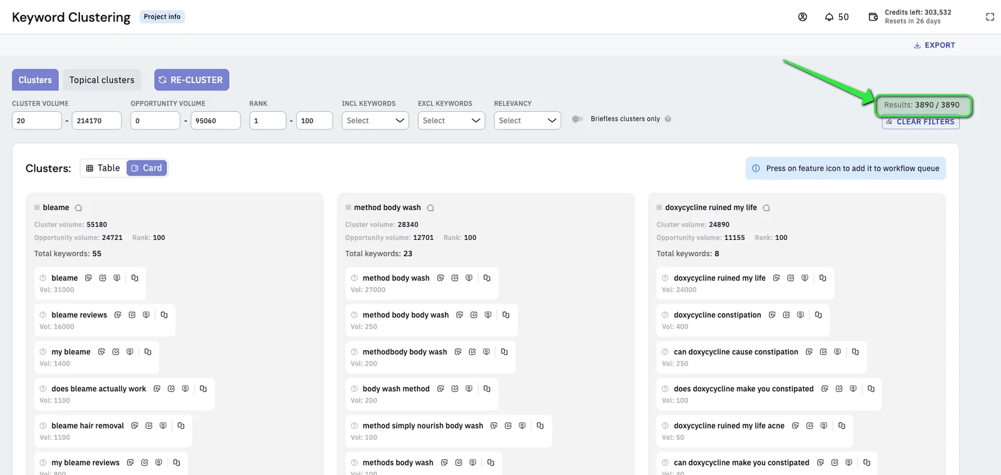Expand the Relevancy select dropdown
Screen dimensions: 1001x475
point(527,121)
